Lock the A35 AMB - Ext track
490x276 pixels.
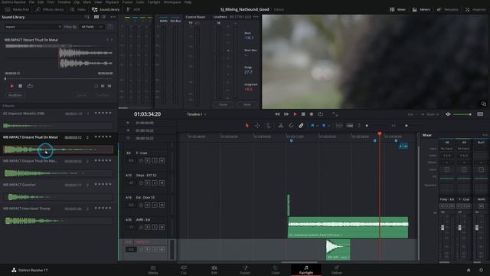(x=141, y=227)
